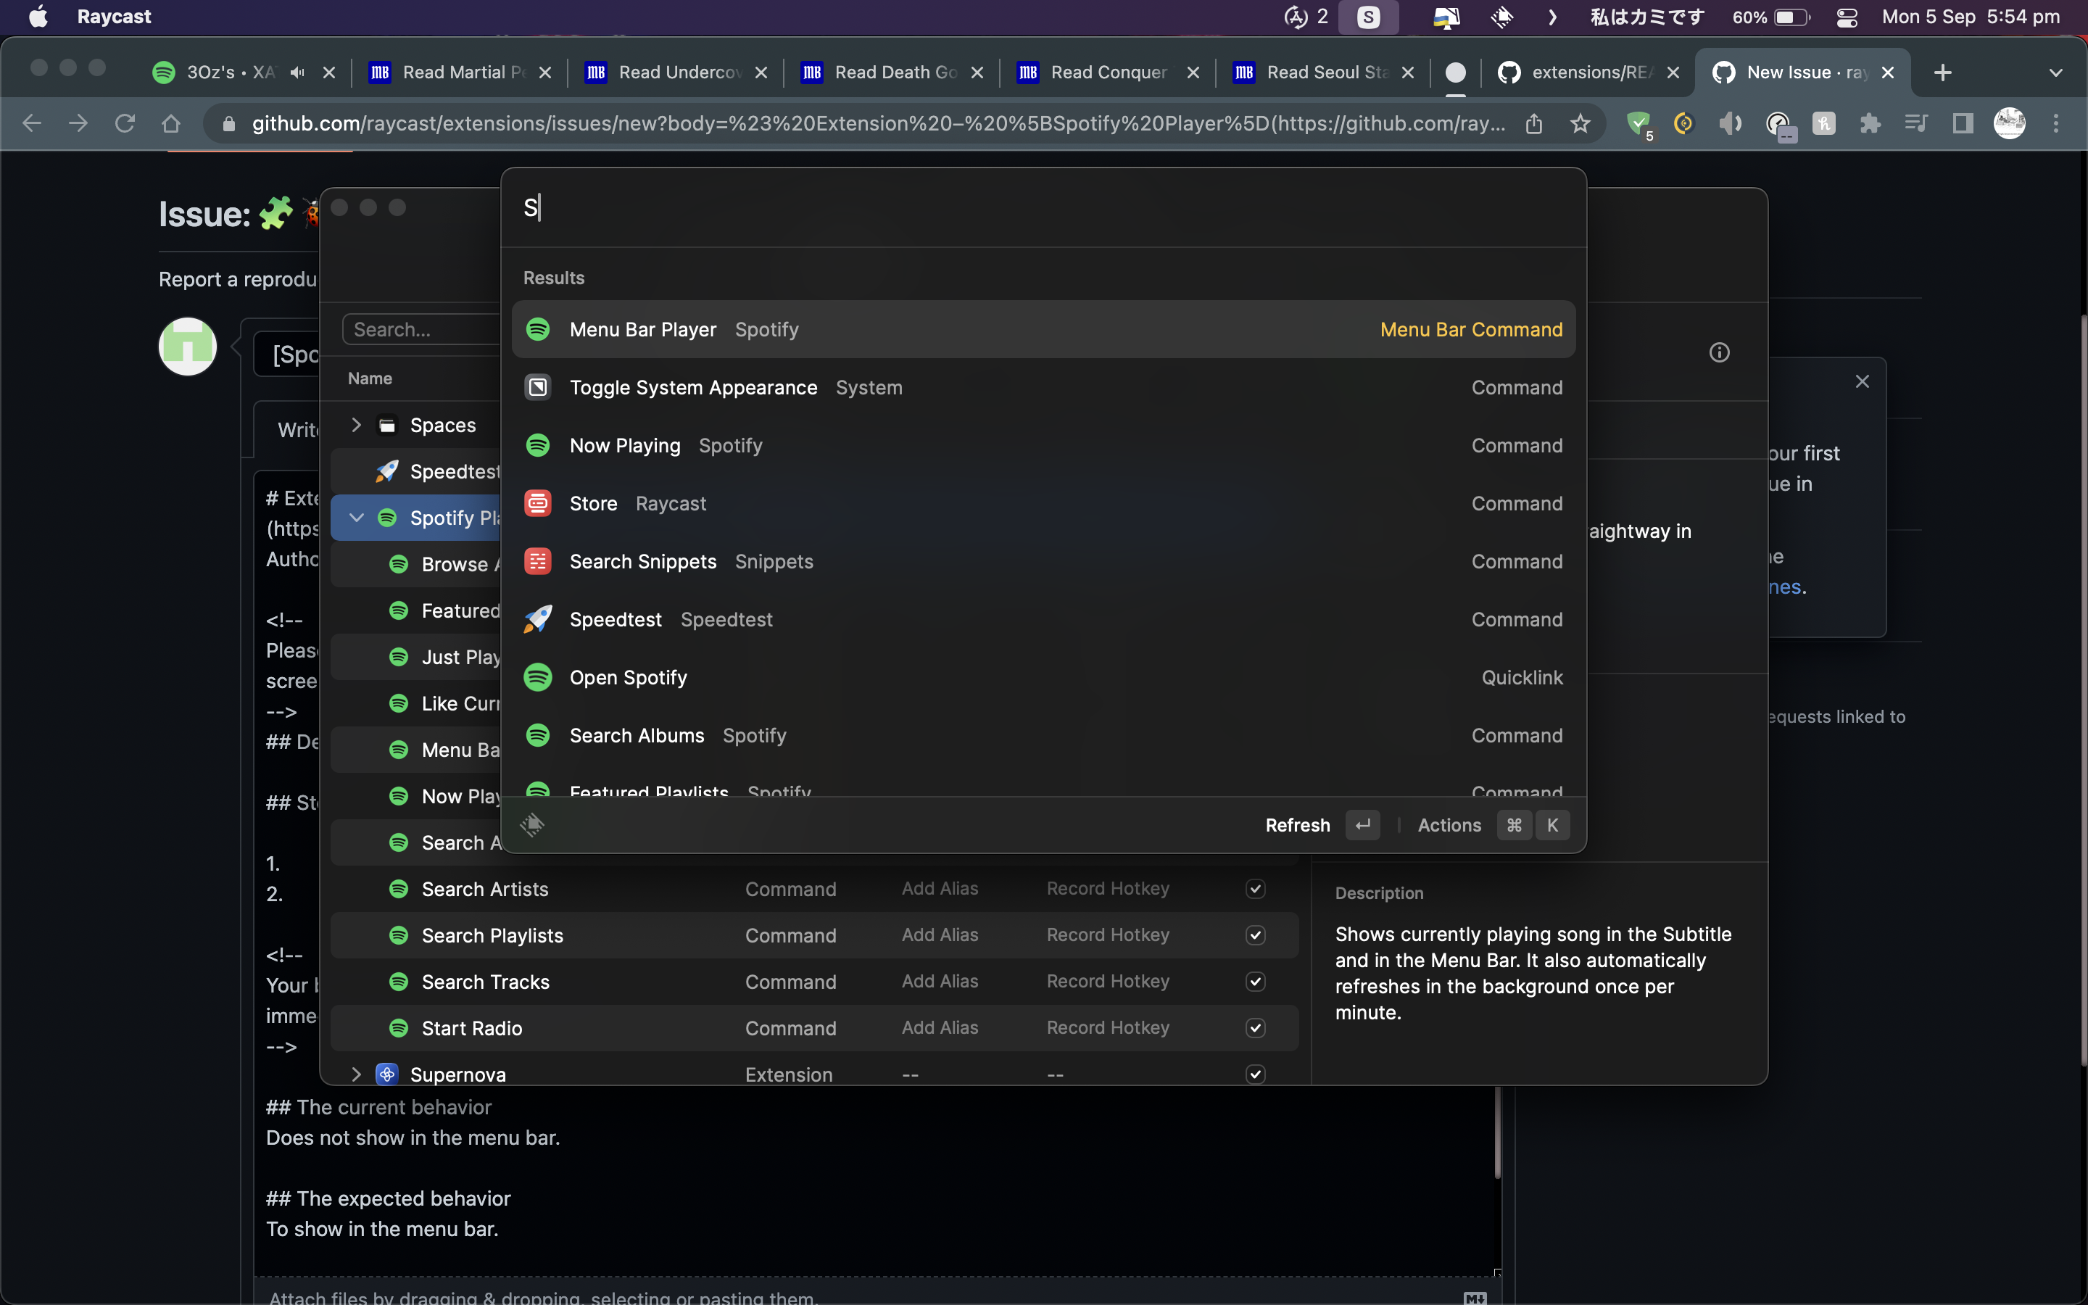Image resolution: width=2088 pixels, height=1305 pixels.
Task: Click the share icon in the address bar
Action: pos(1533,123)
